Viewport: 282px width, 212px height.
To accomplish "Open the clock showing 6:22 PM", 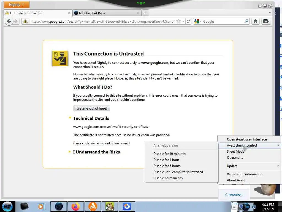I will pos(268,207).
